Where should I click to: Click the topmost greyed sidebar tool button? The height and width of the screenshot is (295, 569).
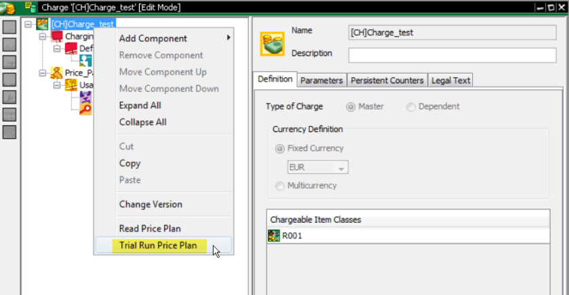tap(9, 27)
